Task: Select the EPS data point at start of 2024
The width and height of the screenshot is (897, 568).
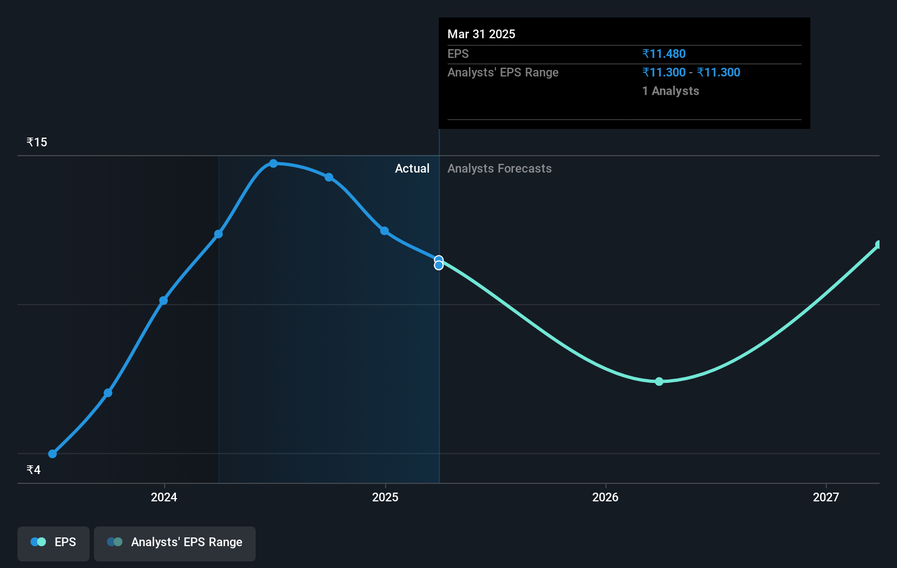Action: [163, 300]
